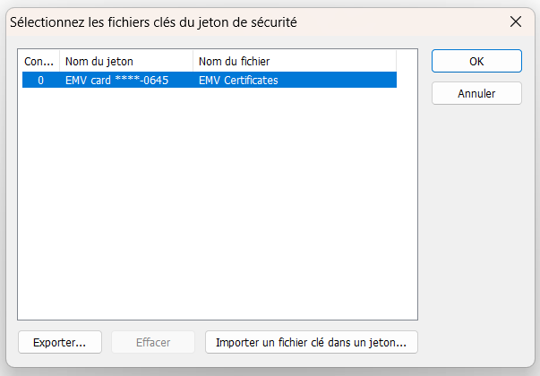Click the empty area of the keyfile list
540x376 pixels.
pos(218,203)
